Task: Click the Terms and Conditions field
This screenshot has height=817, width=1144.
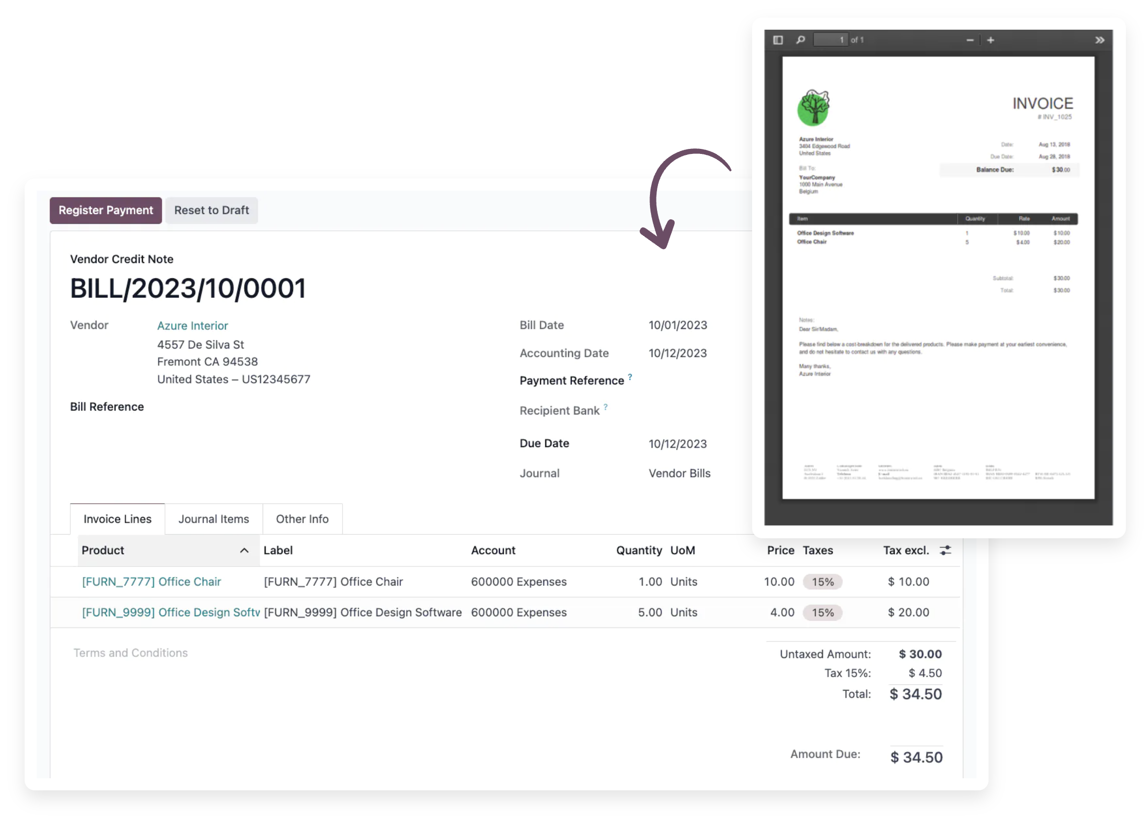Action: [x=130, y=652]
